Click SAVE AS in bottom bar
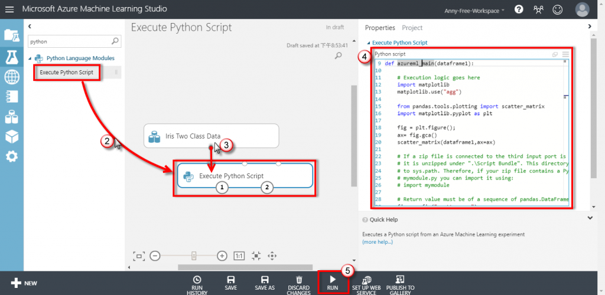Image resolution: width=605 pixels, height=295 pixels. pos(265,283)
